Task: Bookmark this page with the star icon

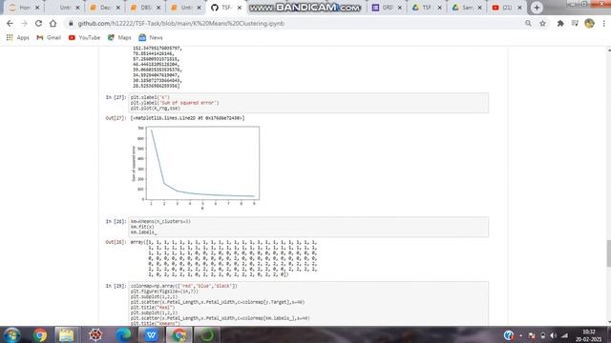Action: point(542,23)
